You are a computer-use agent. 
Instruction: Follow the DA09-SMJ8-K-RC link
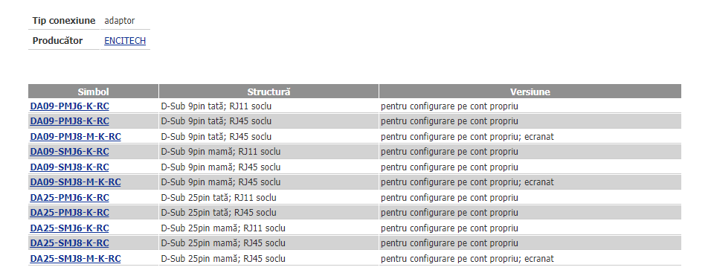(70, 167)
